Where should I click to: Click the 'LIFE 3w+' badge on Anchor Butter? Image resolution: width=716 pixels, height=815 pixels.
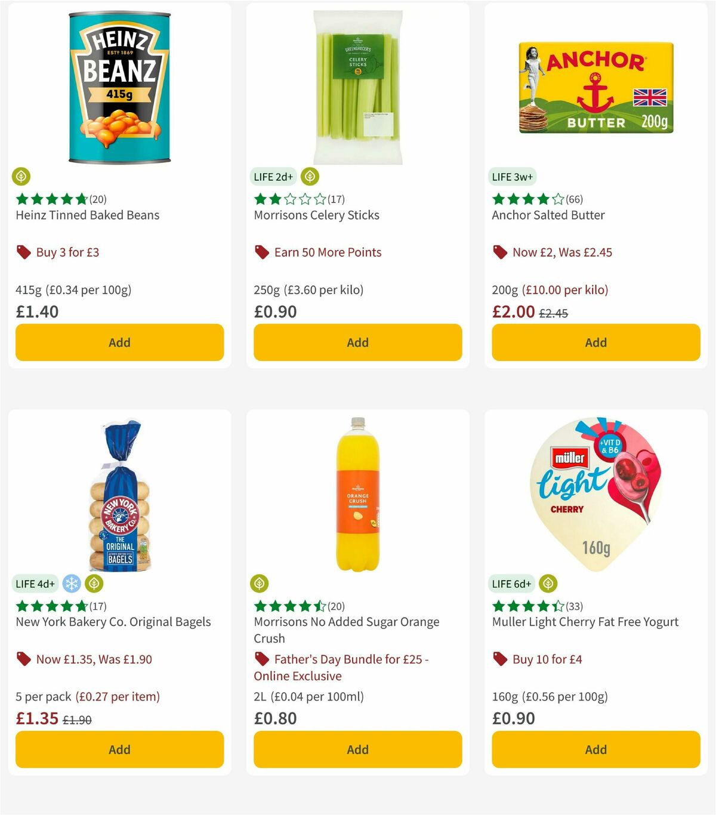point(512,177)
